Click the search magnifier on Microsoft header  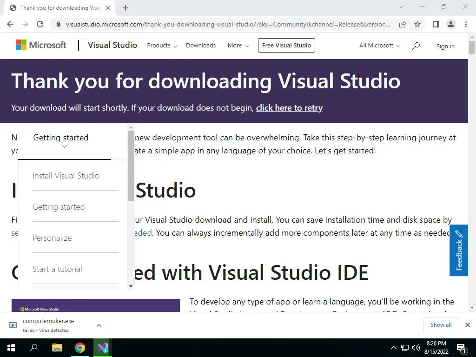416,46
